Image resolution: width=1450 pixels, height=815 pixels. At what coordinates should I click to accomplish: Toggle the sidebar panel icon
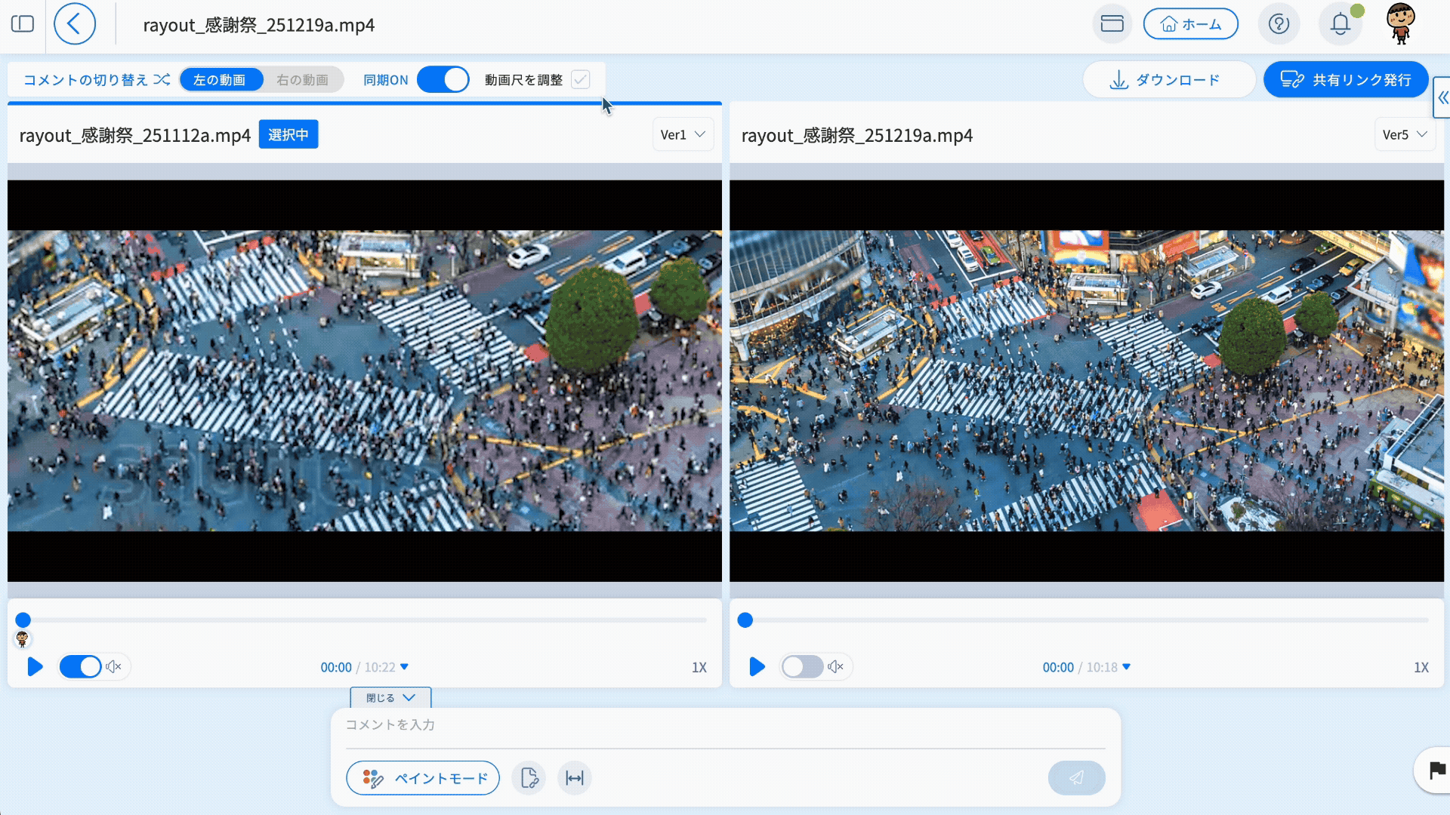[x=23, y=24]
